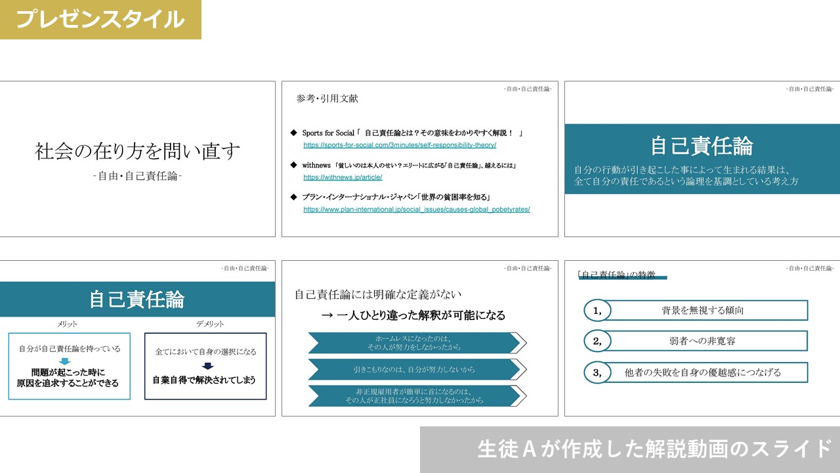Image resolution: width=840 pixels, height=473 pixels.
Task: Select the 社会の在り方を問い直す title slide
Action: pyautogui.click(x=137, y=159)
